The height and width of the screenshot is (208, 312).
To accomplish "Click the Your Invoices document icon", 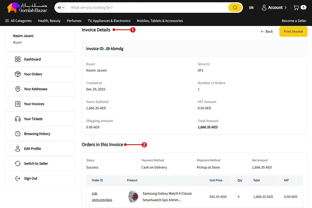I will 18,104.
